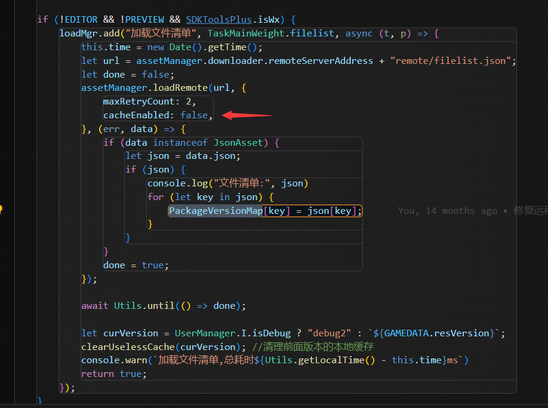Click the git blame annotation 'You, 14 months ago'
Viewport: 548px width, 408px height.
pyautogui.click(x=447, y=211)
